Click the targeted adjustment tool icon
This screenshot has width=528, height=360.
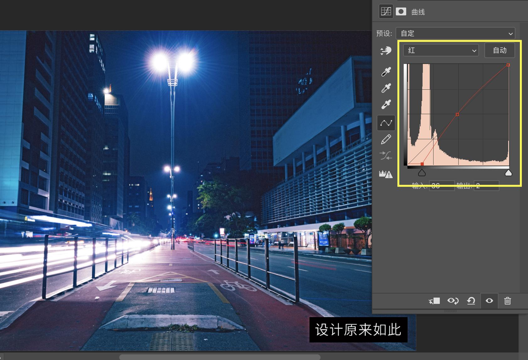pyautogui.click(x=385, y=51)
